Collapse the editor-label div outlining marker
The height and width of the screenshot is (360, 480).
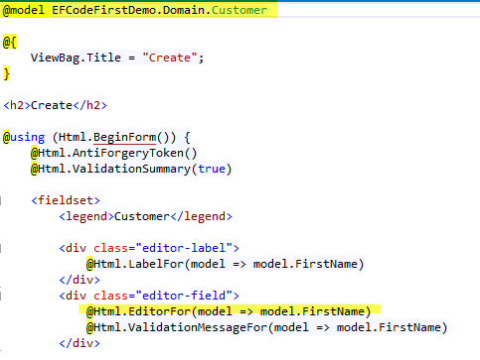[x=1, y=248]
